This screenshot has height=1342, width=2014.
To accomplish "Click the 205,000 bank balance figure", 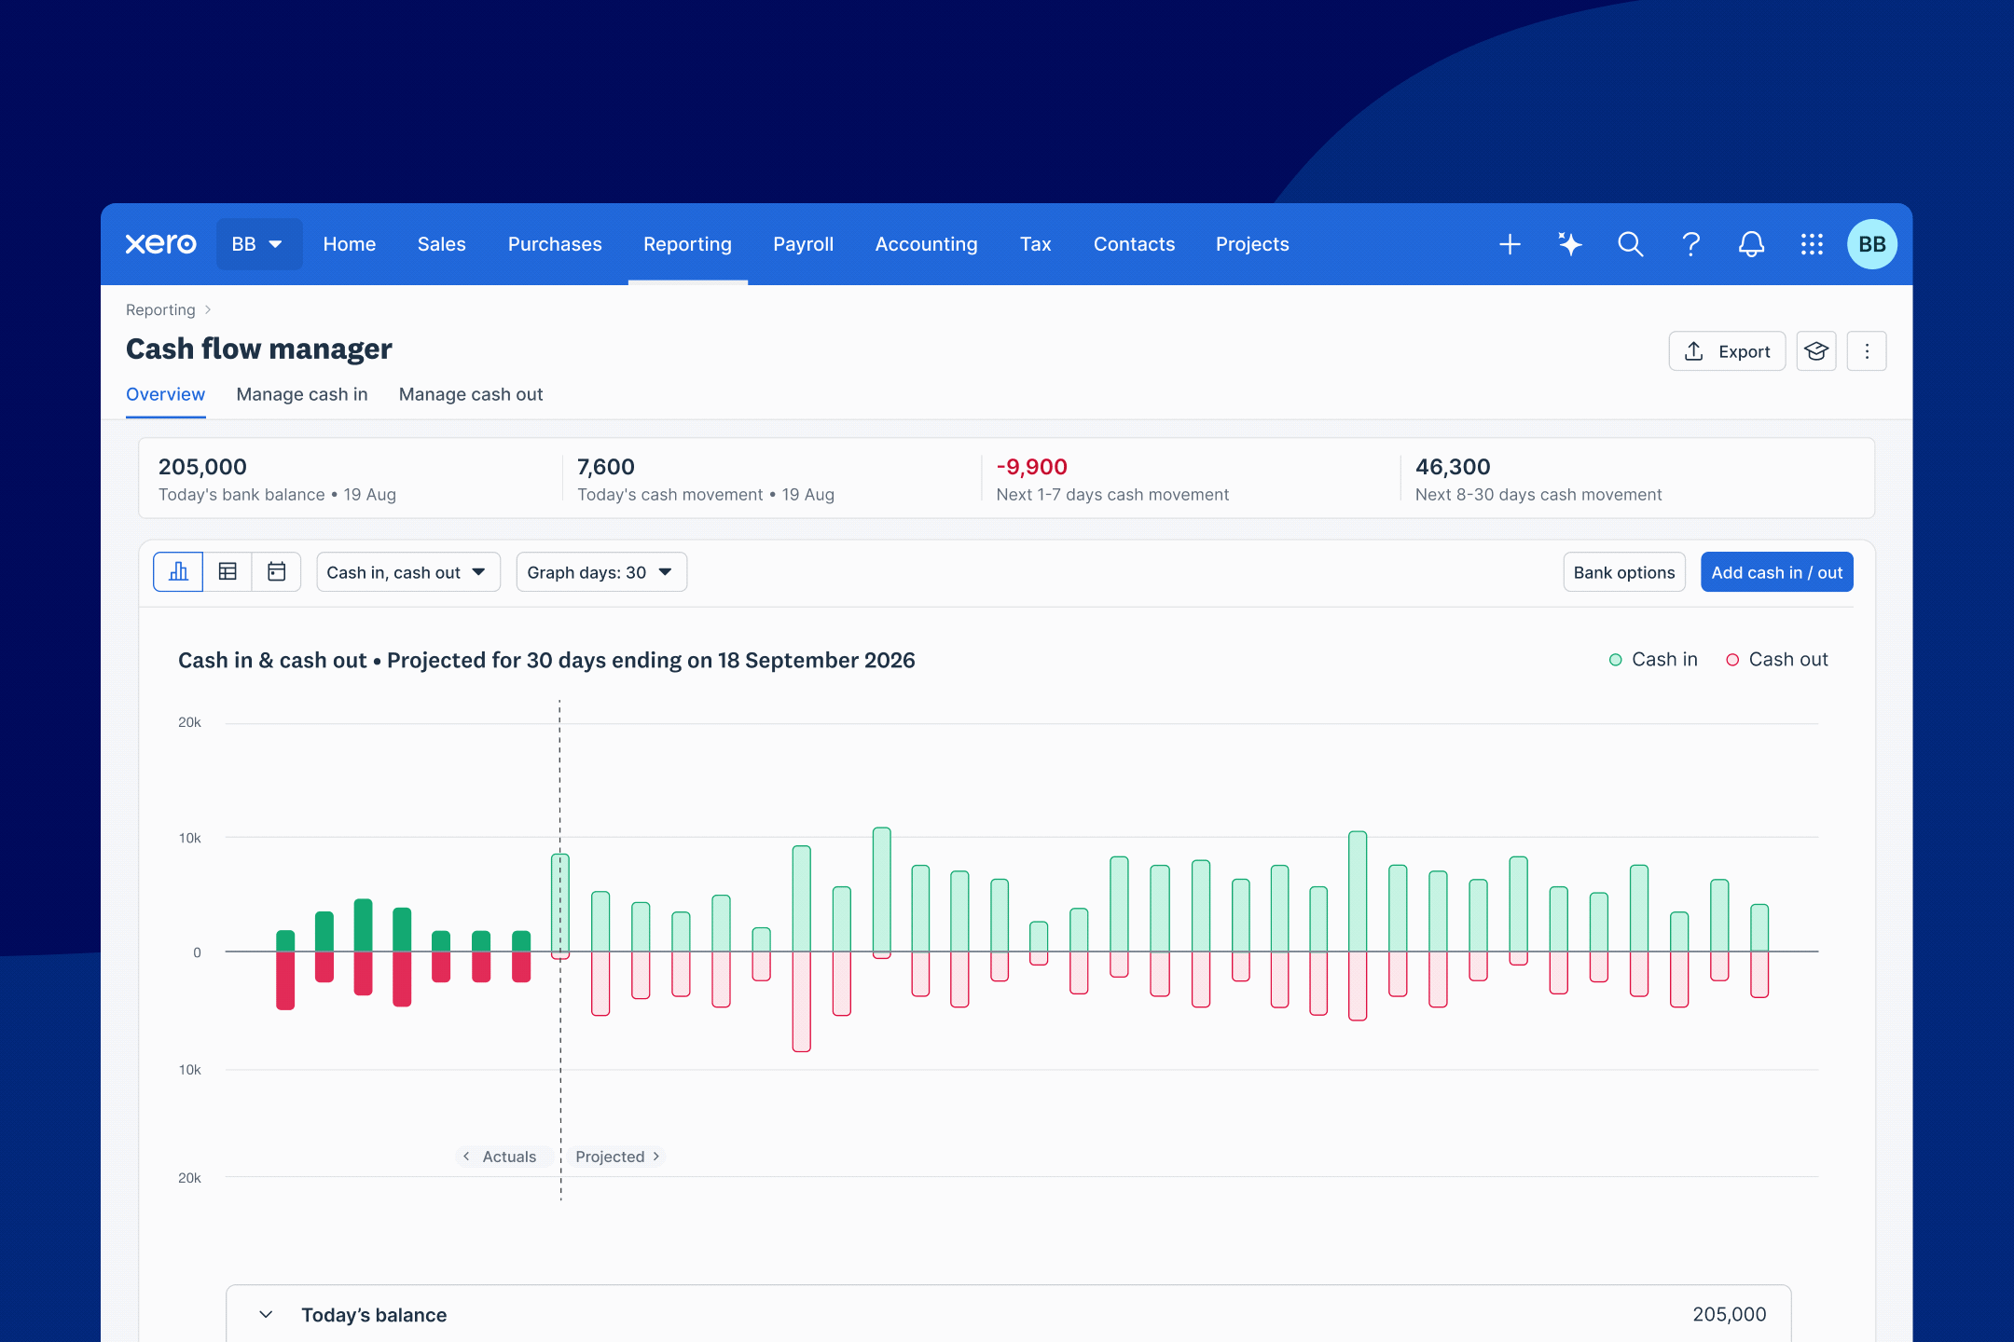I will pyautogui.click(x=202, y=467).
